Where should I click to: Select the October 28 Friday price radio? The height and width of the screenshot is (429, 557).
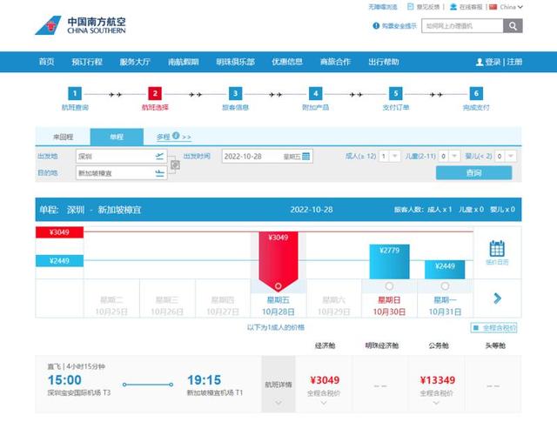coord(278,286)
